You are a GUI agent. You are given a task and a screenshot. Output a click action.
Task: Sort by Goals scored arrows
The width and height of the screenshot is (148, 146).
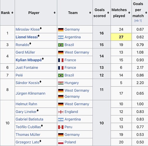[108, 13]
